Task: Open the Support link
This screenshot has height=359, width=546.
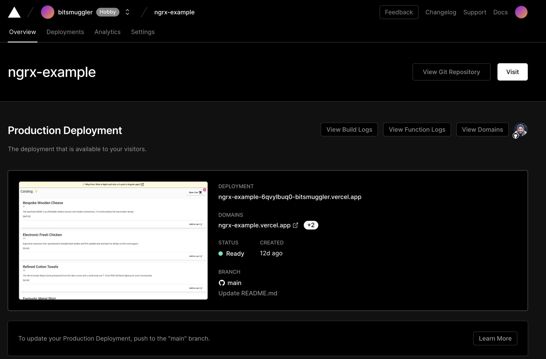Action: (x=475, y=12)
